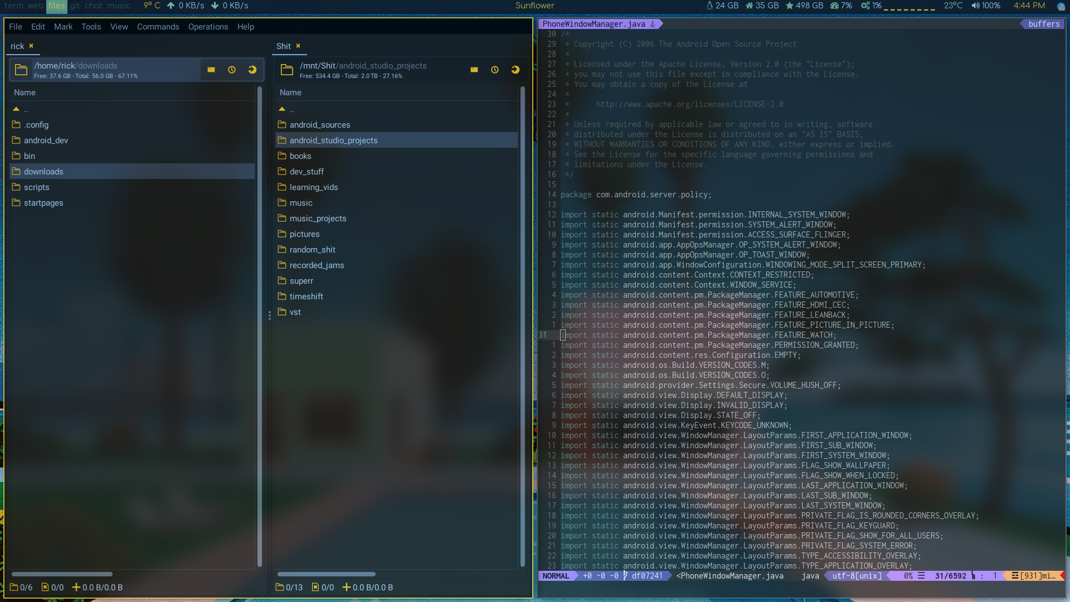Select bin folder in left pane
This screenshot has height=602, width=1070.
pyautogui.click(x=132, y=156)
